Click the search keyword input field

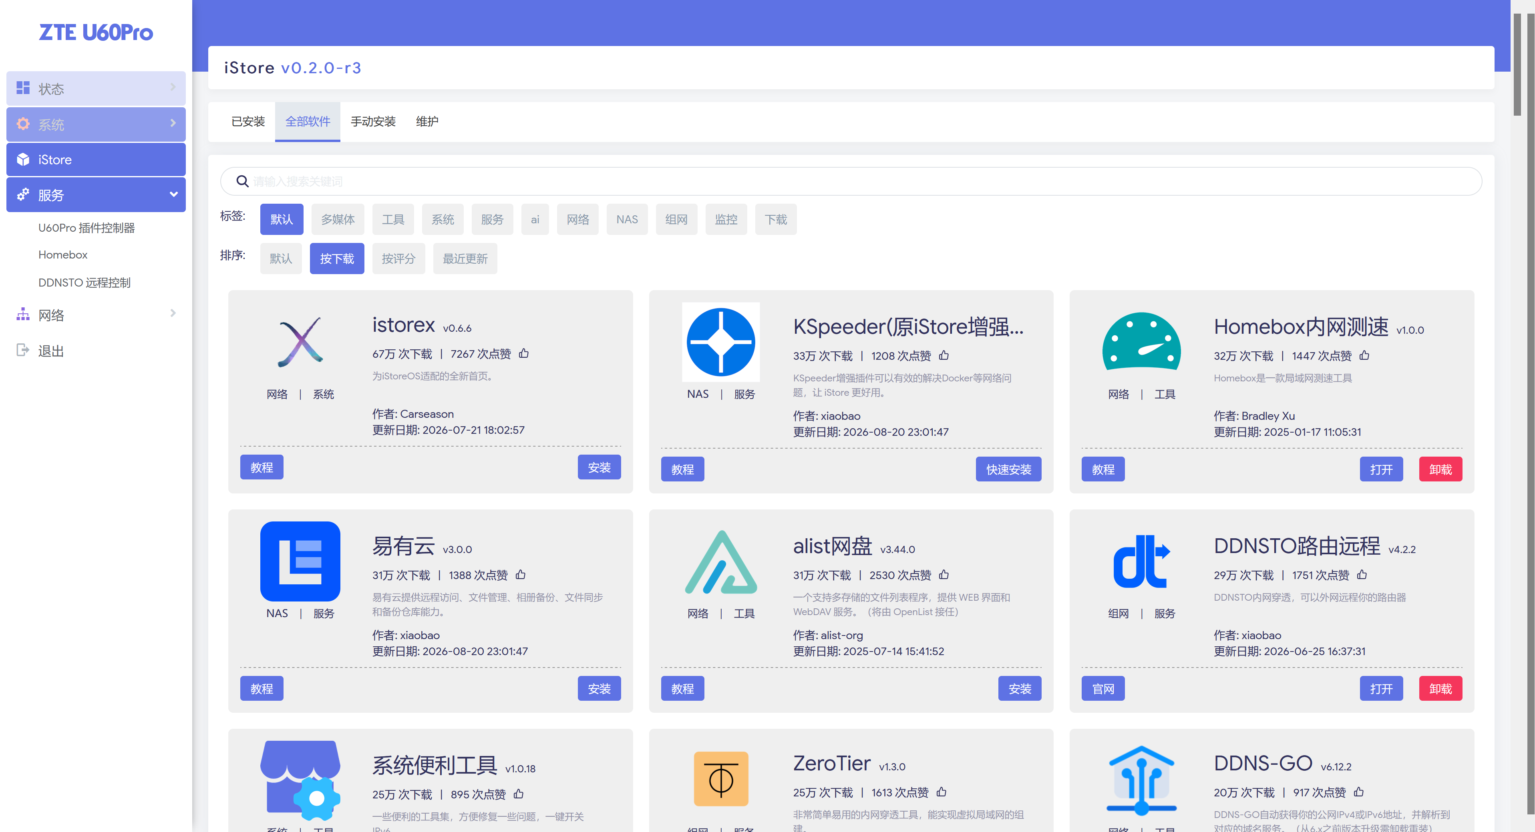851,181
